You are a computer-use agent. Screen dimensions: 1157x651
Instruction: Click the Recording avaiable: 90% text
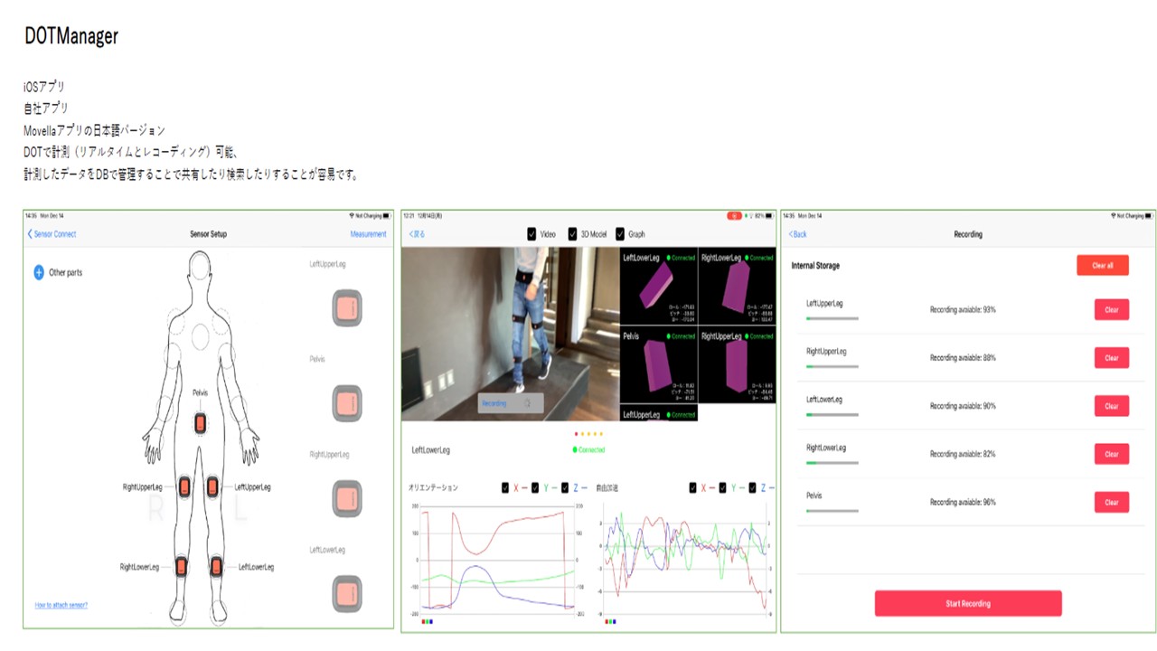click(963, 406)
